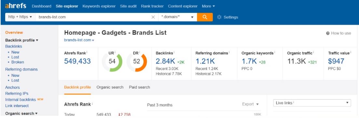Click info icon next to DR label
Image resolution: width=359 pixels, height=118 pixels.
140,52
